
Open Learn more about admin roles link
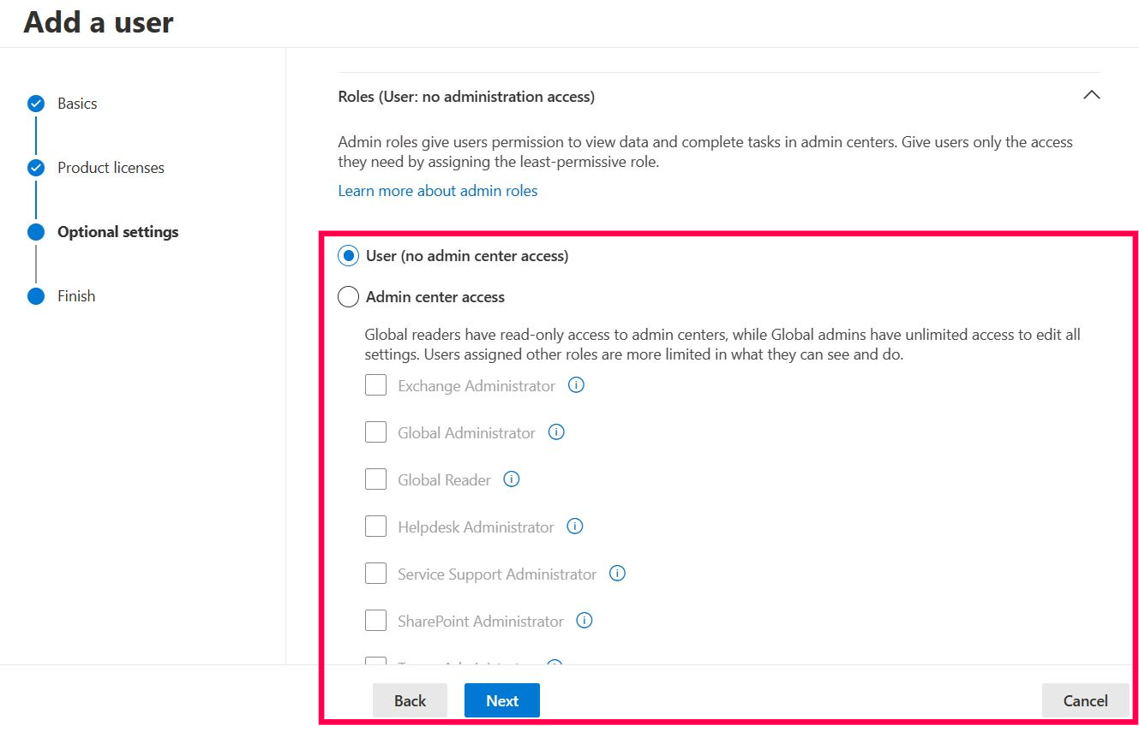point(437,191)
